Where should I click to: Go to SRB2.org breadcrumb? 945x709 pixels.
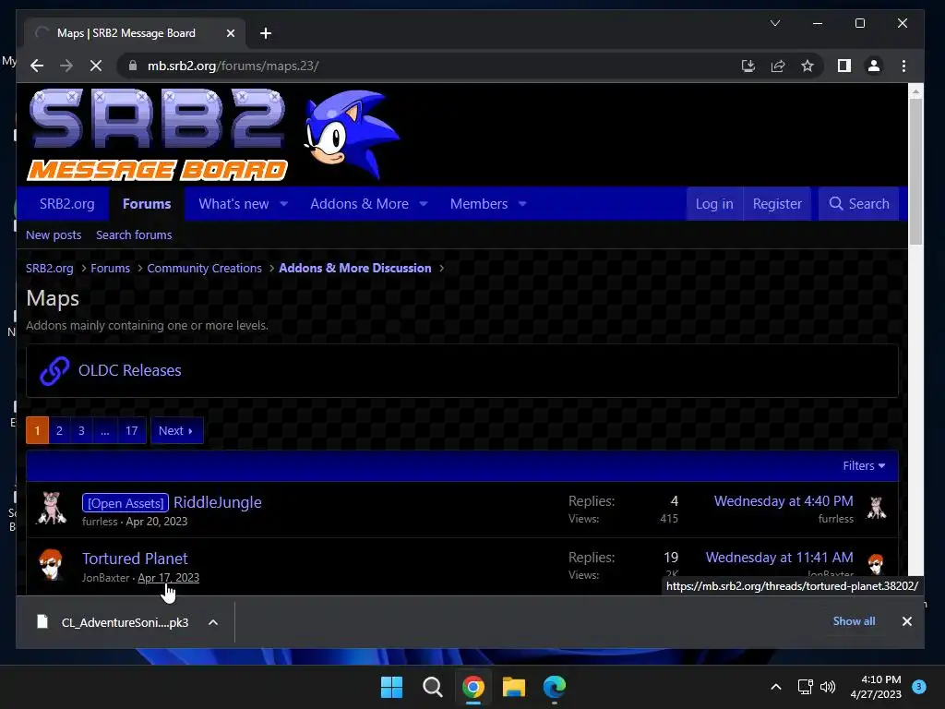coord(50,269)
